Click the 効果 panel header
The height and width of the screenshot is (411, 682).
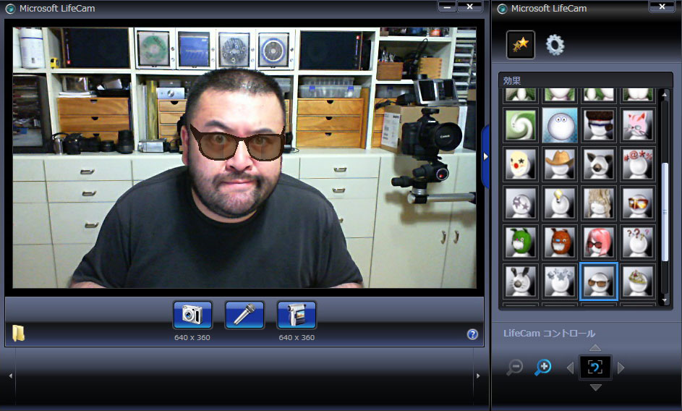[585, 80]
